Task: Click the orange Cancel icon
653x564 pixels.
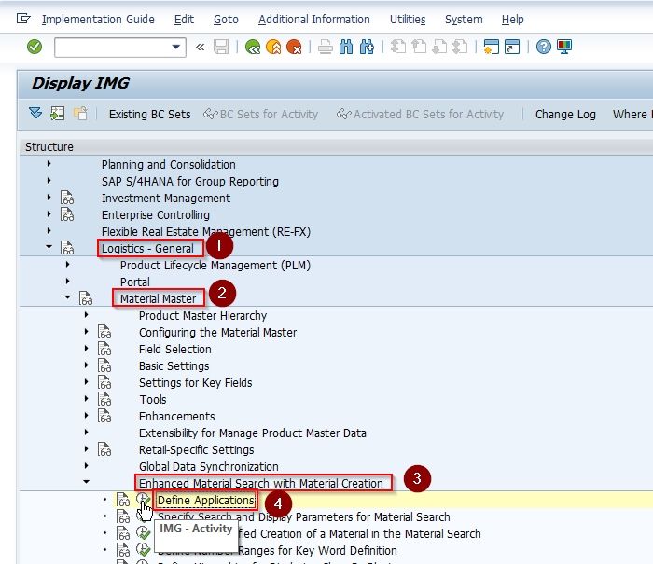Action: click(294, 47)
